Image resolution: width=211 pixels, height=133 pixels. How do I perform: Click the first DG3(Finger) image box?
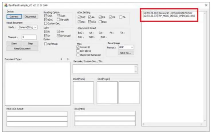pos(107,93)
